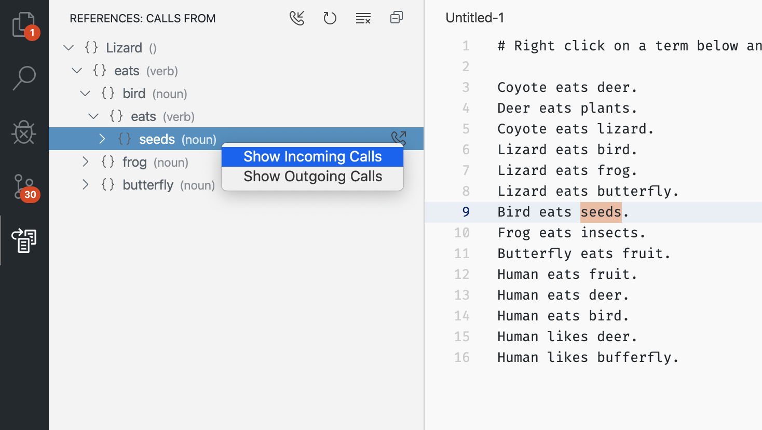Open Source Control with 30 pending changes
This screenshot has width=762, height=430.
click(24, 187)
